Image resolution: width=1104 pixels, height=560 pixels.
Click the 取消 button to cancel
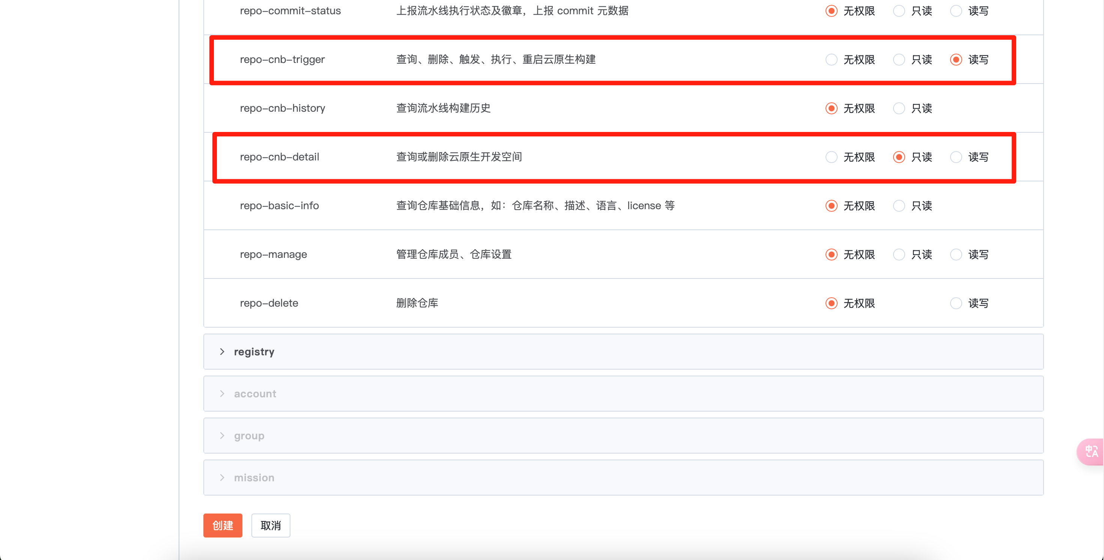[271, 525]
